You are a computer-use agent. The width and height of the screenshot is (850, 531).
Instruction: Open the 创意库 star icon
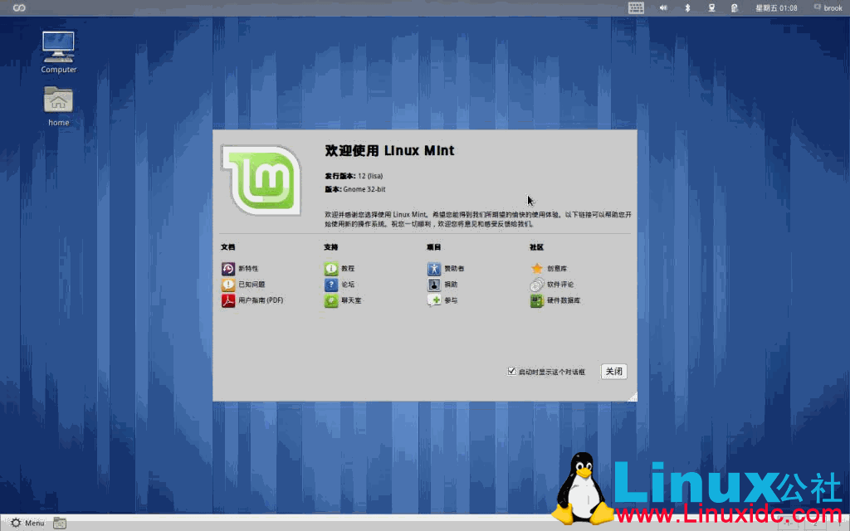pos(535,268)
